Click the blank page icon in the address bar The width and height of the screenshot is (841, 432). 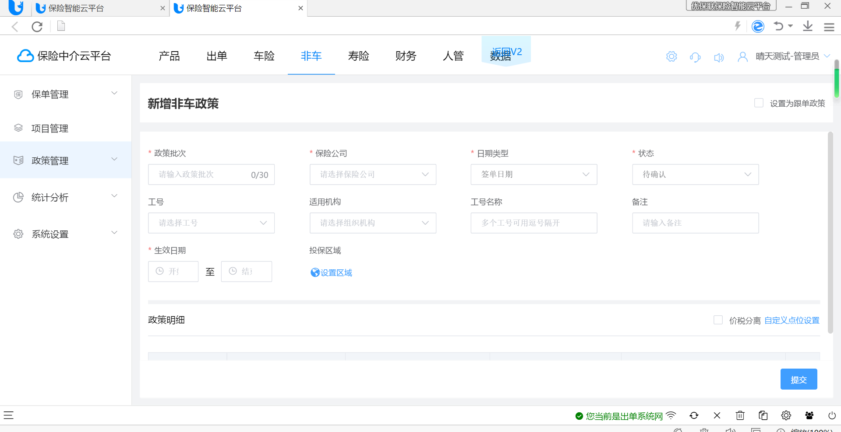61,26
